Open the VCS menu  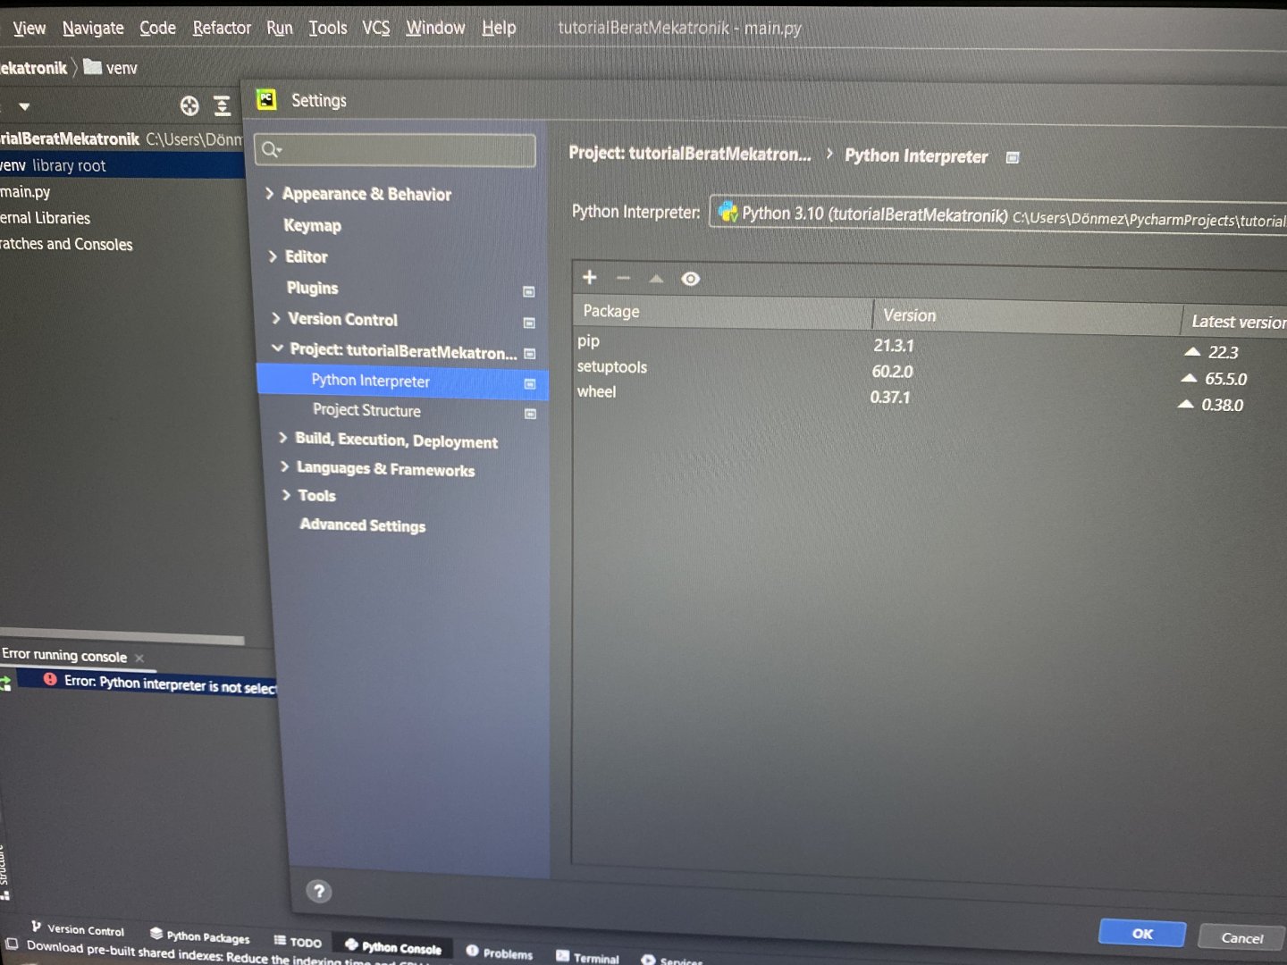pyautogui.click(x=376, y=28)
